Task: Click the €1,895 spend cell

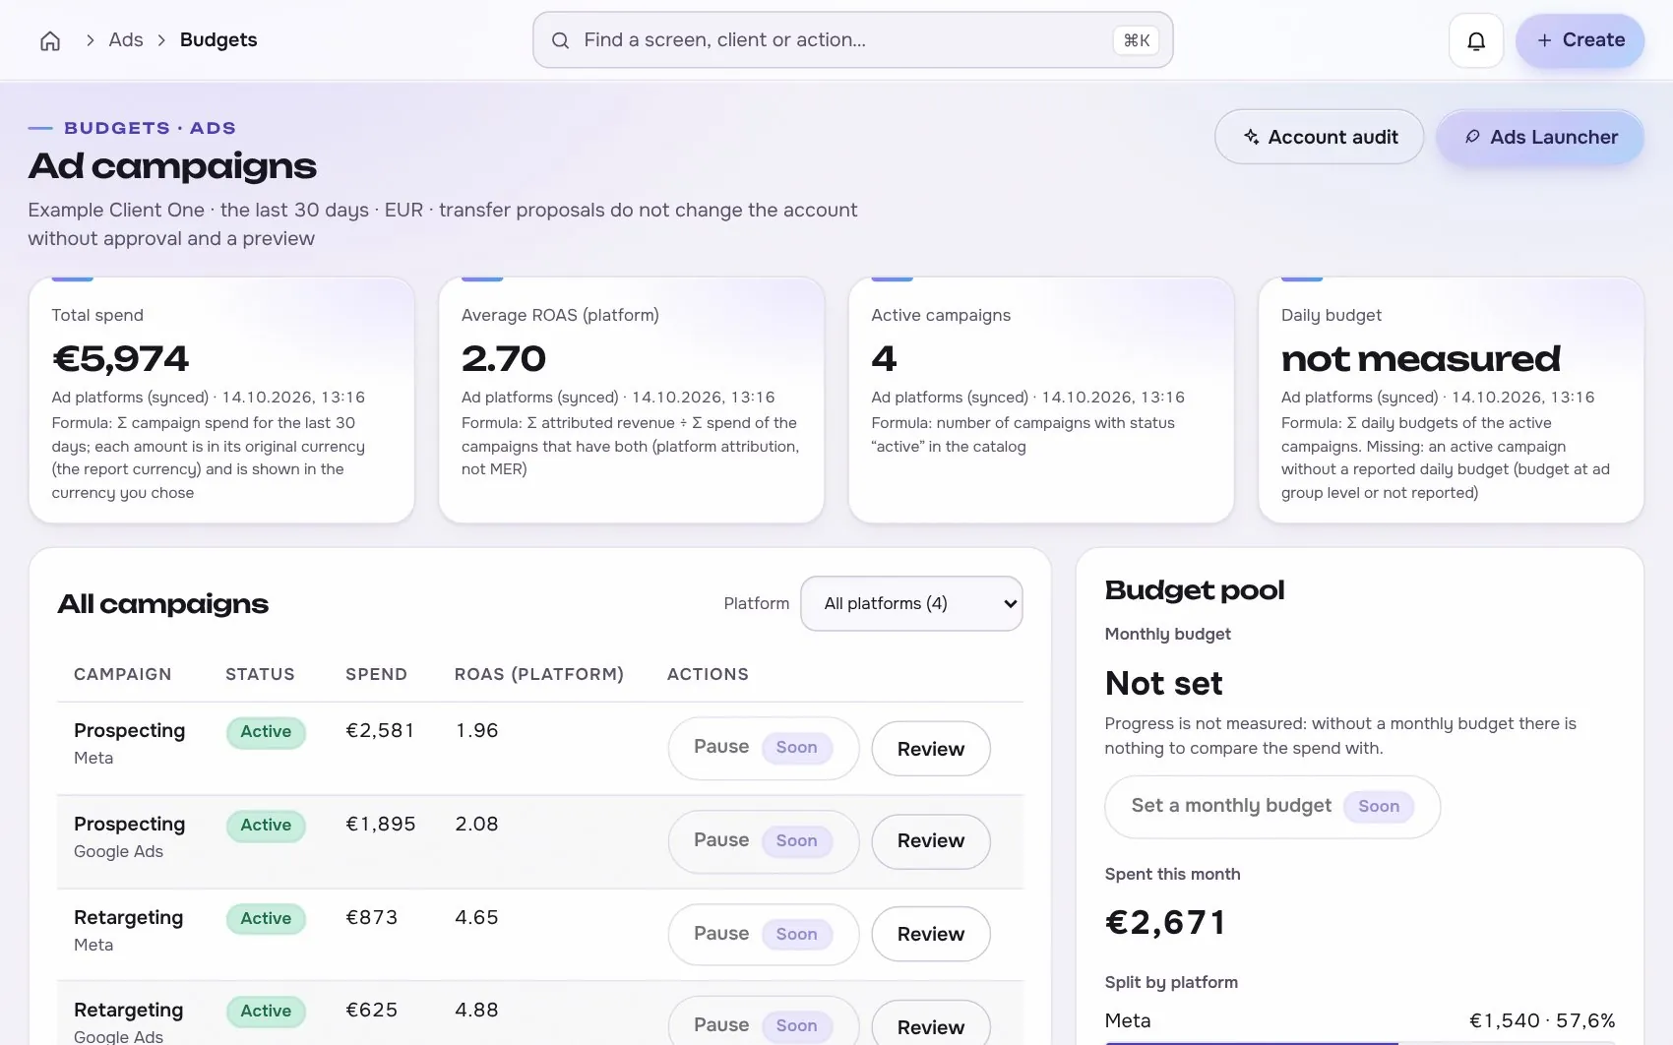Action: (381, 825)
